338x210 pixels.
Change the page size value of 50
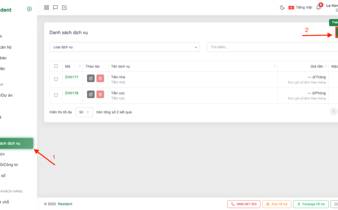pyautogui.click(x=84, y=112)
